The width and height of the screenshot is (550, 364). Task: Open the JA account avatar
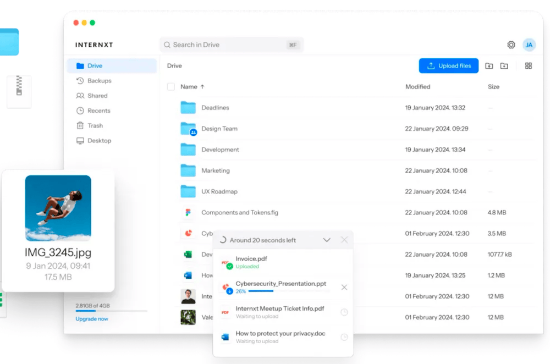pos(529,45)
